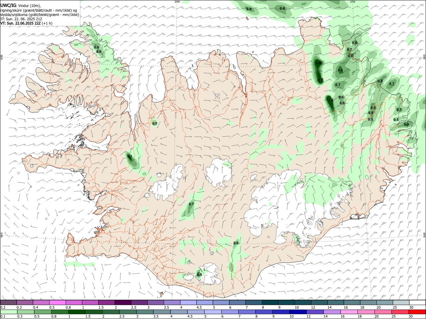Pick the dark teal 9 swatch in the upper legend row
The width and height of the screenshot is (426, 319).
tap(286, 302)
